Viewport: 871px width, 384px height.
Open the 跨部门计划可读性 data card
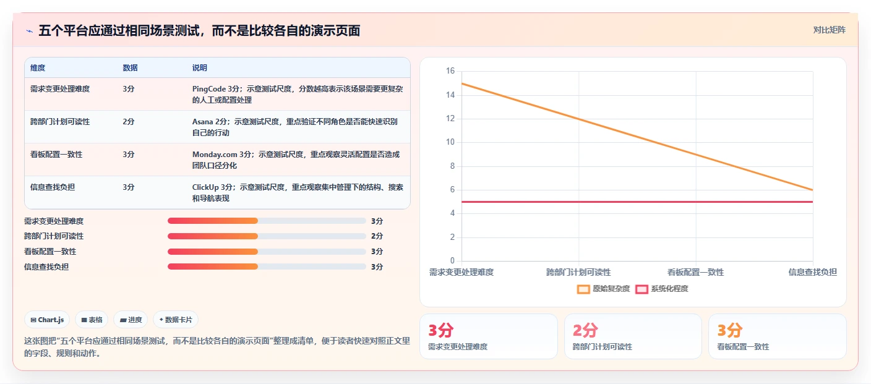(633, 336)
